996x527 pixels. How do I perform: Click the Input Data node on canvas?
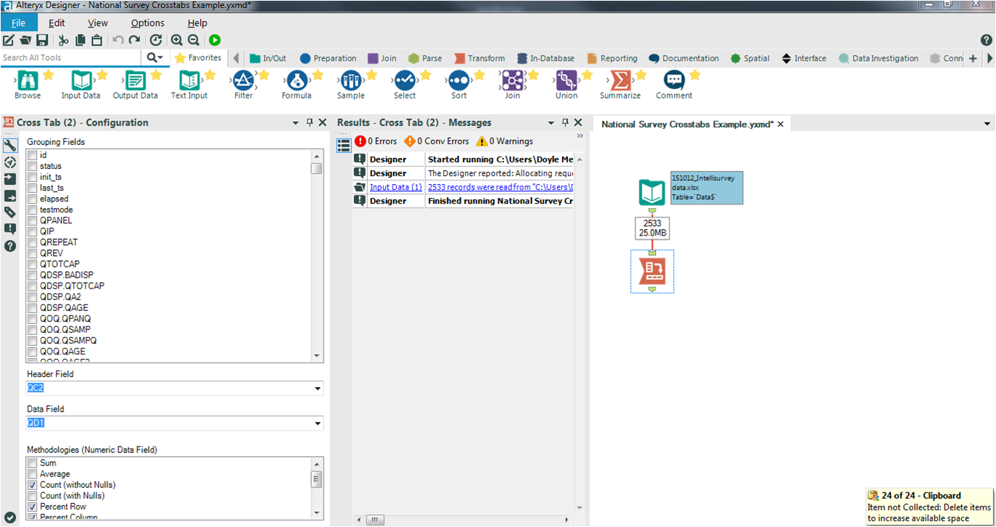tap(652, 193)
